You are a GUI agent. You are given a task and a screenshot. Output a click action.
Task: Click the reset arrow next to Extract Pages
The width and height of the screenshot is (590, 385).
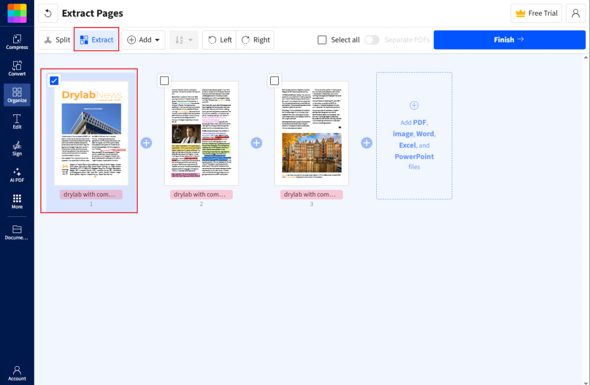47,13
